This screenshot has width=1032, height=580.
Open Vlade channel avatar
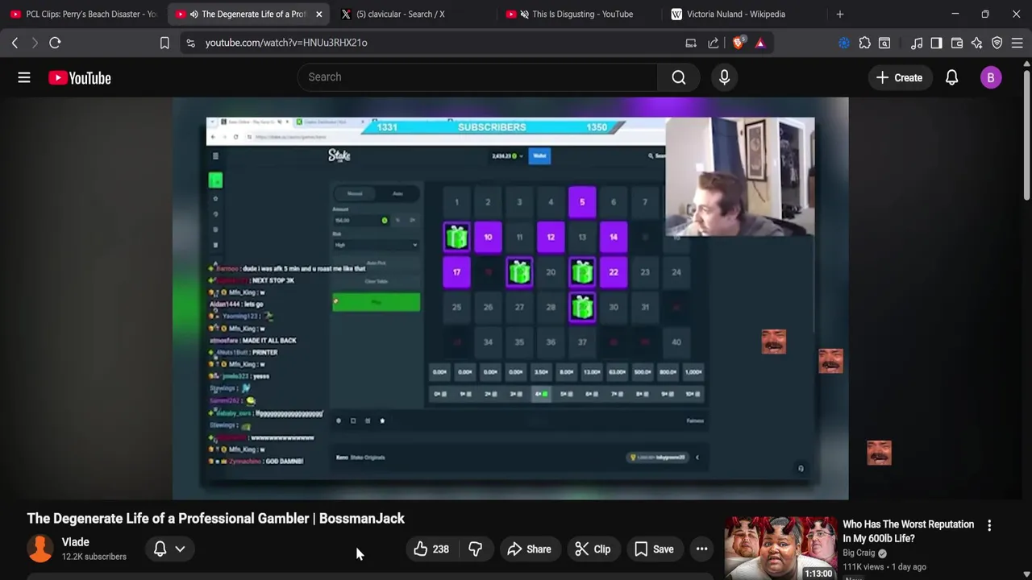40,549
